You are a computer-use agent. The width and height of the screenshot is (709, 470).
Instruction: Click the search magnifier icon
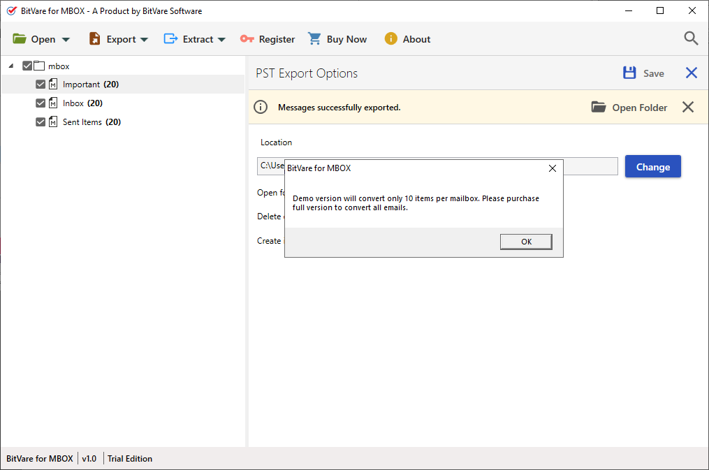click(x=691, y=38)
